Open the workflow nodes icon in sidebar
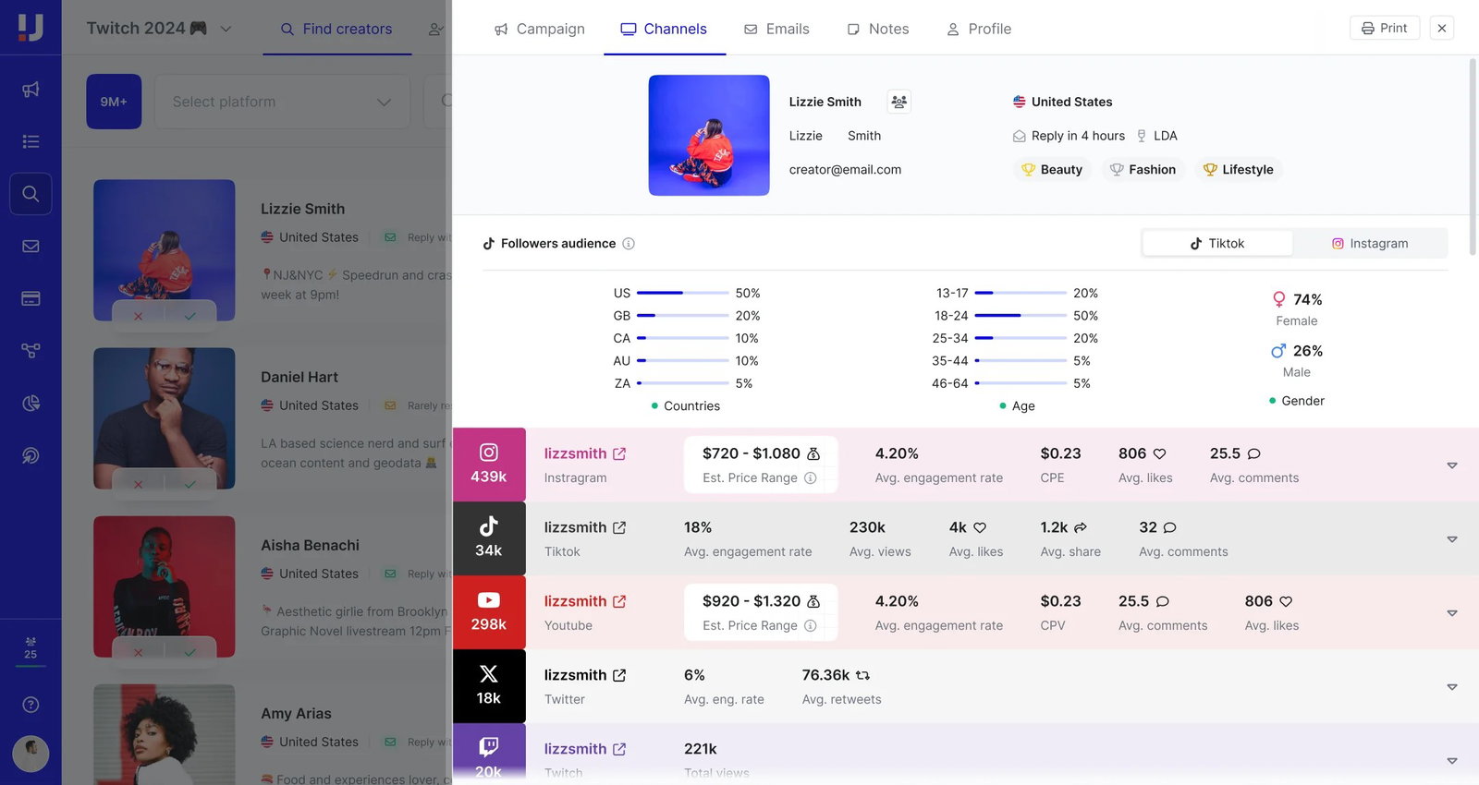 [31, 351]
